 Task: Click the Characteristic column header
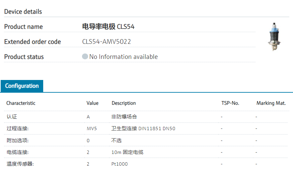[x=21, y=103]
